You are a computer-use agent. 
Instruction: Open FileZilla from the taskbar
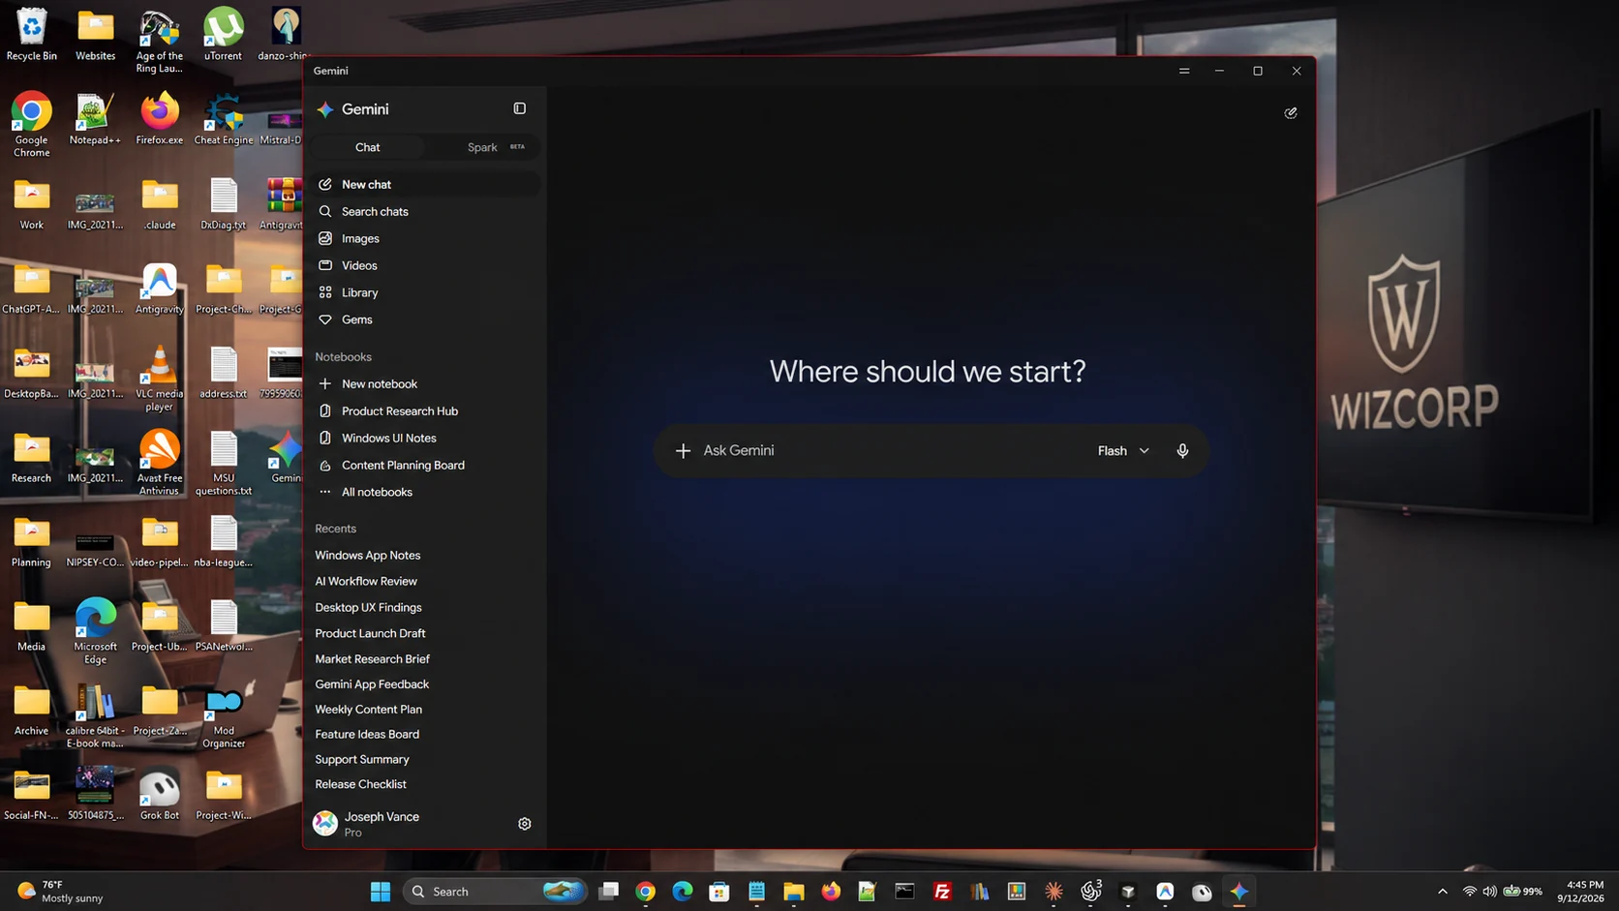coord(942,892)
